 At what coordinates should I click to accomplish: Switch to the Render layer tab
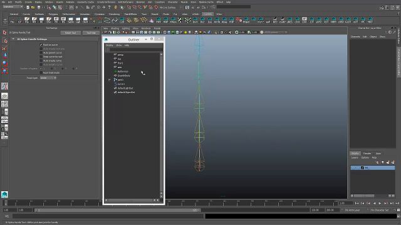tap(367, 154)
